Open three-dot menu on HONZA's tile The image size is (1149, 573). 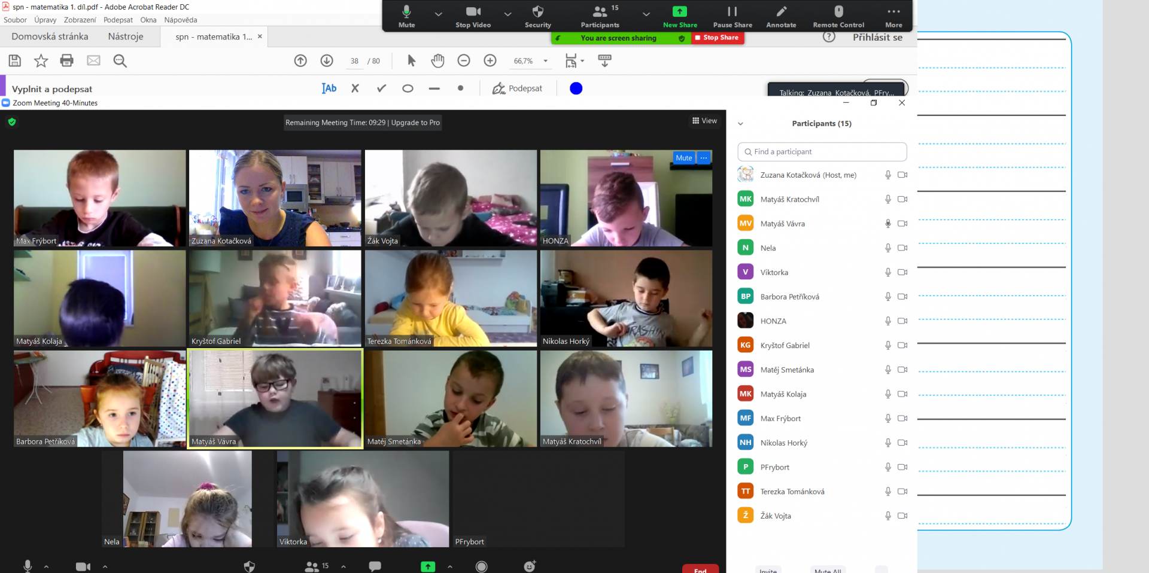[x=704, y=158]
